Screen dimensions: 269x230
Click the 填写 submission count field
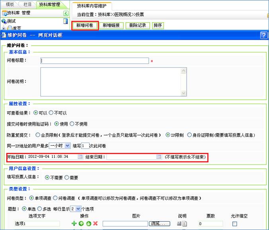coord(85,146)
